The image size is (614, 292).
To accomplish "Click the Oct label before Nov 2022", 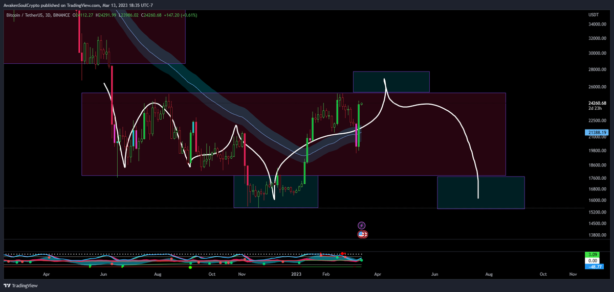I will click(x=212, y=274).
